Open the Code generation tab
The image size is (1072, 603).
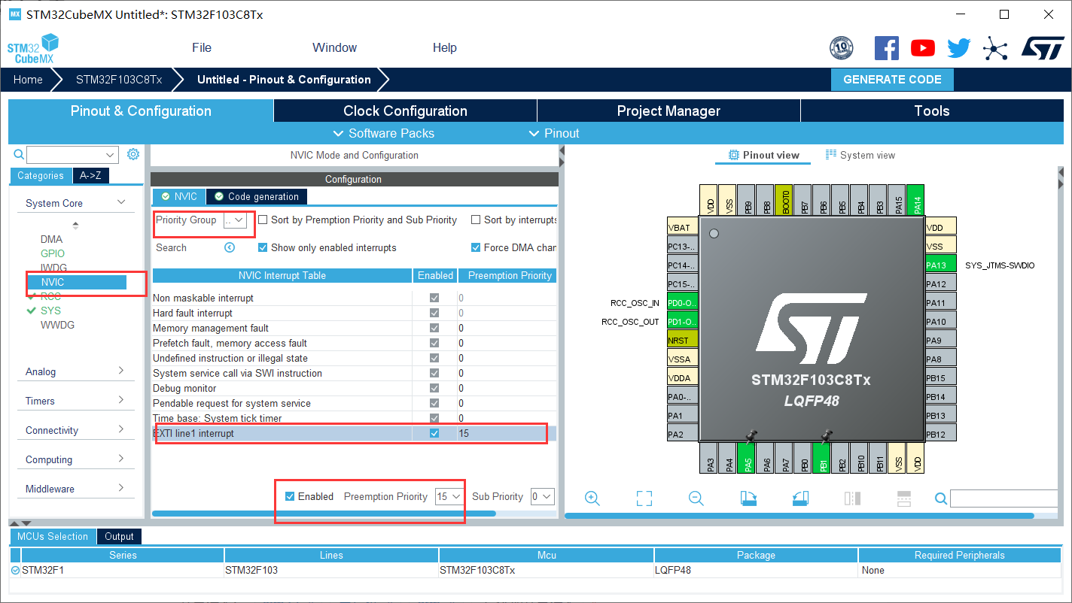click(x=257, y=196)
